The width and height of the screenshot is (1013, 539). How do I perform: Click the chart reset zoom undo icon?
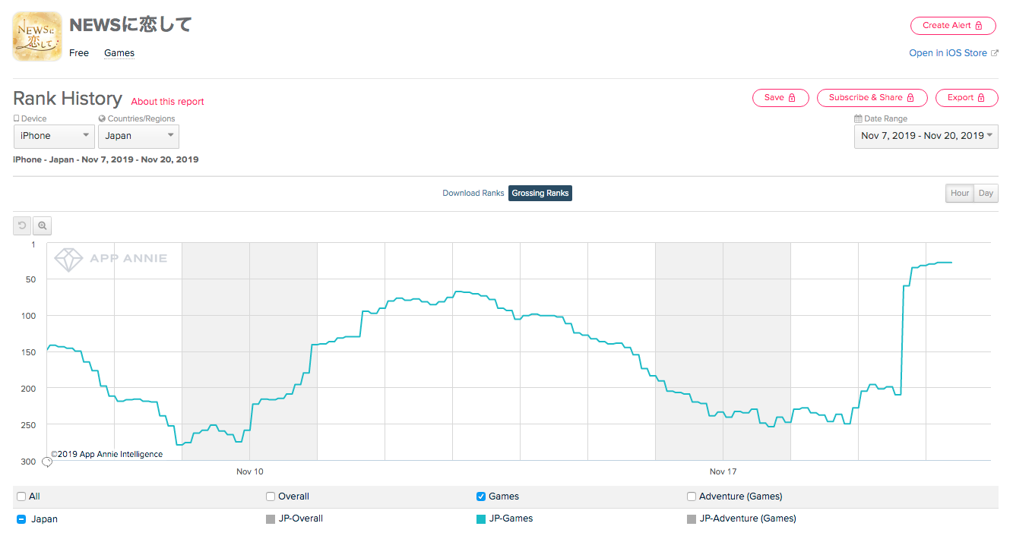tap(22, 225)
